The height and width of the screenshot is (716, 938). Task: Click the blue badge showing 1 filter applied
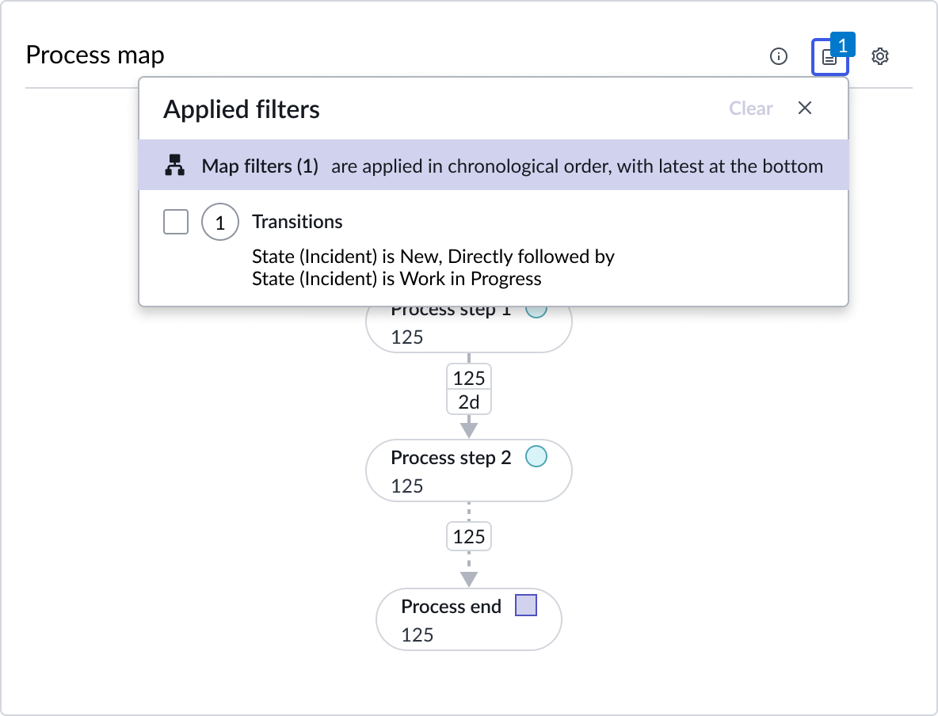click(845, 45)
